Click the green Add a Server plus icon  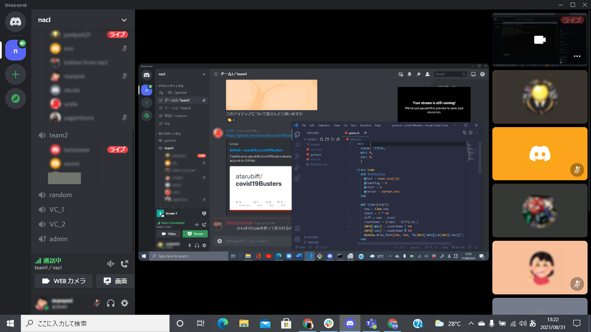pos(16,74)
